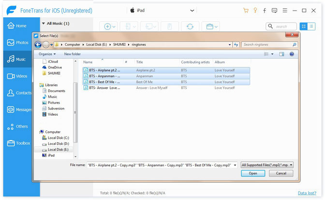The height and width of the screenshot is (200, 325).
Task: Select the BTS- Answer Love file
Action: click(x=166, y=88)
